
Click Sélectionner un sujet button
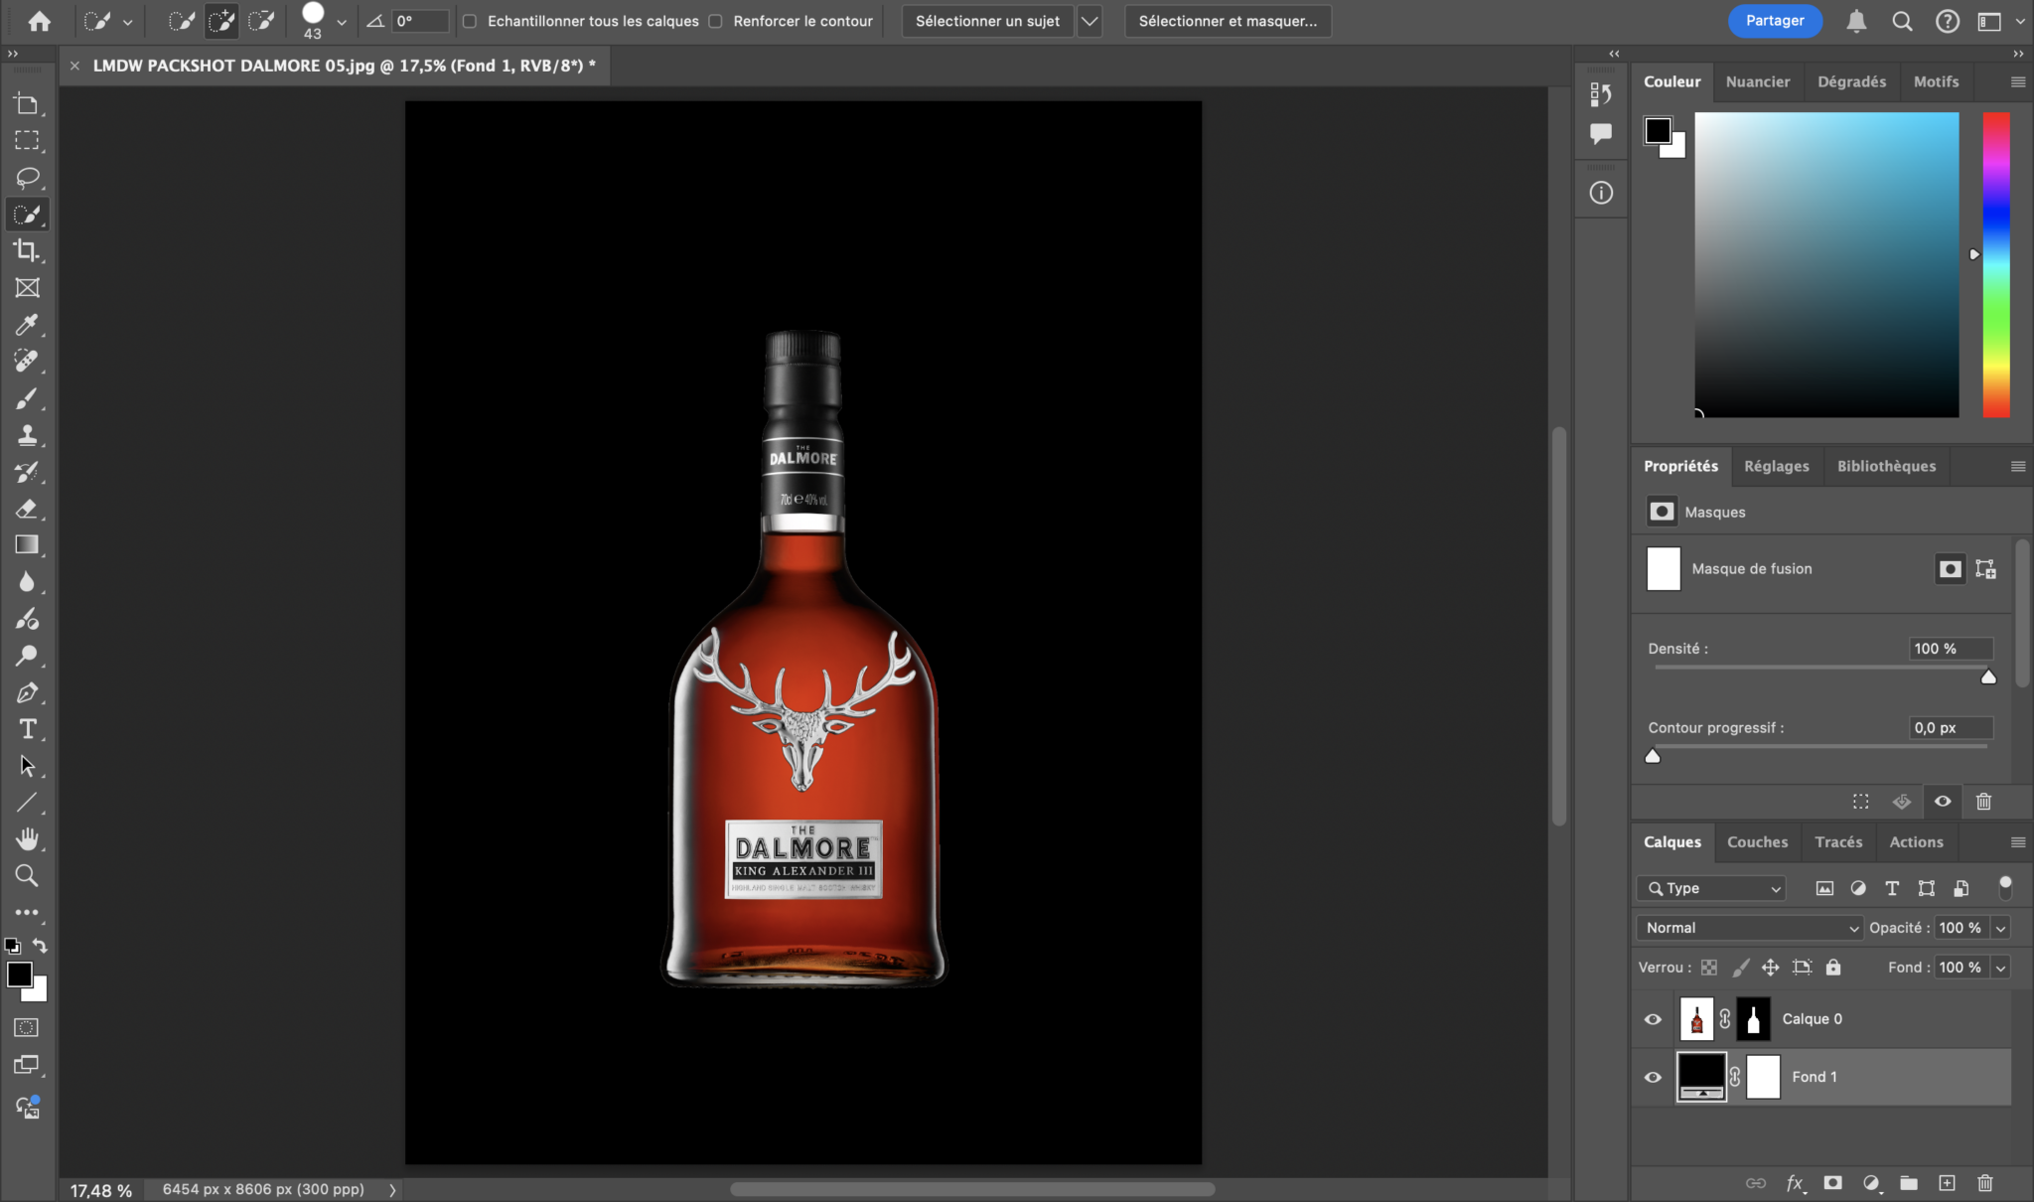(x=987, y=21)
